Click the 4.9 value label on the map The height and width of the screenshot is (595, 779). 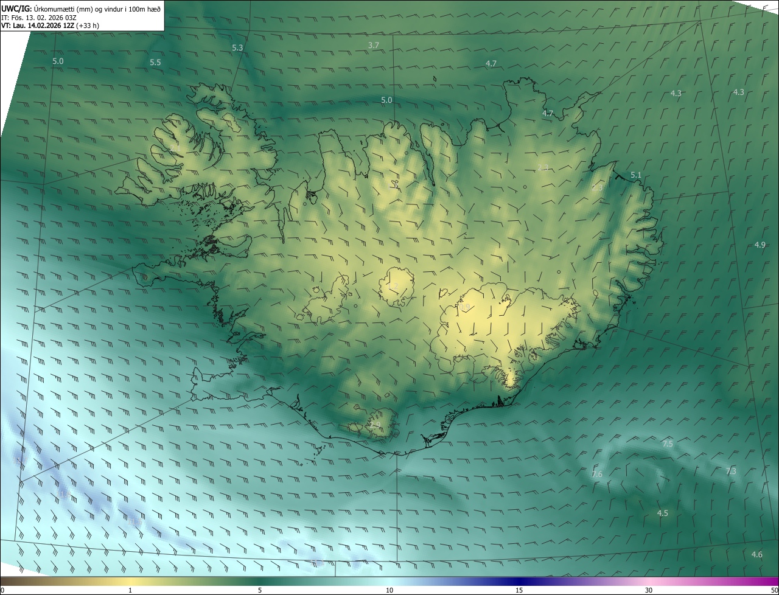[760, 245]
